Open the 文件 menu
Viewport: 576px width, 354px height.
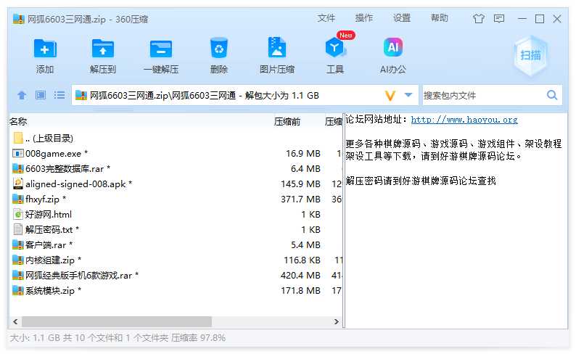point(326,18)
